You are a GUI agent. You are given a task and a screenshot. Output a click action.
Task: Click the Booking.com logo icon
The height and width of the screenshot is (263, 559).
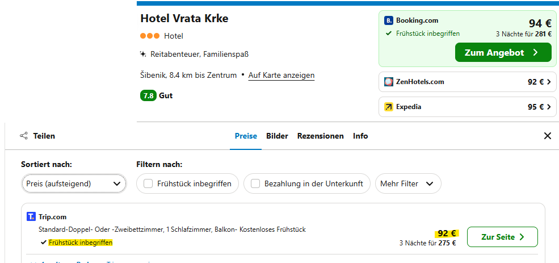(389, 21)
